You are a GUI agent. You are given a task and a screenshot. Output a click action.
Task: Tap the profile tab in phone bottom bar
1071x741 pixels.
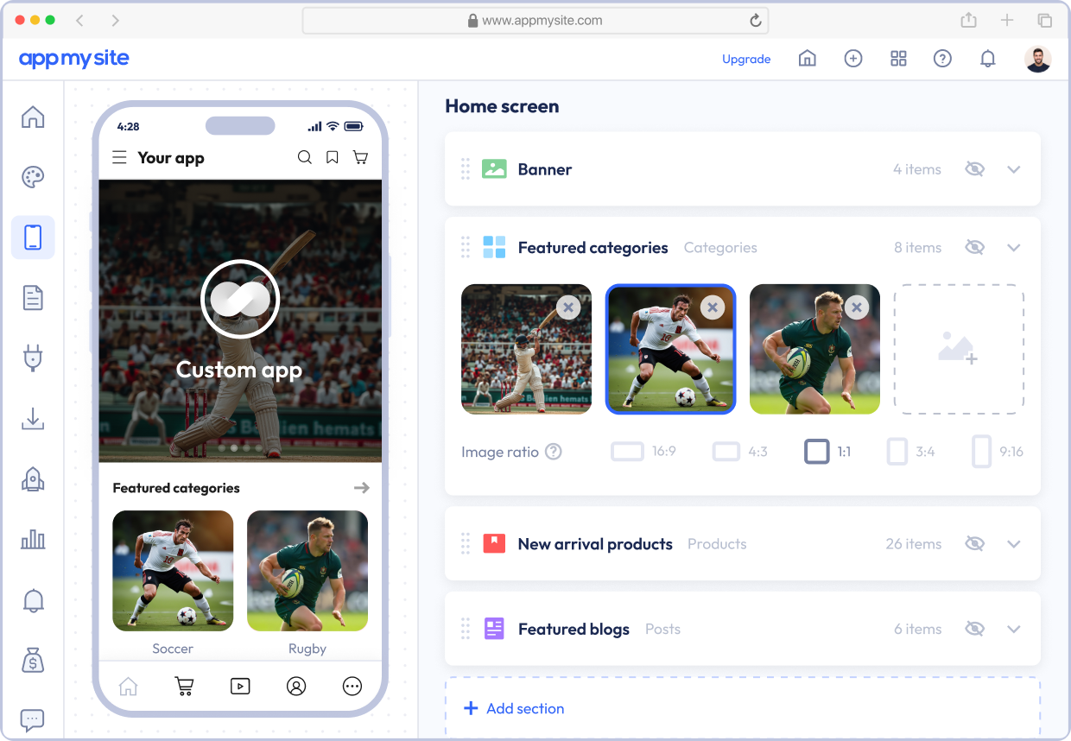(296, 687)
